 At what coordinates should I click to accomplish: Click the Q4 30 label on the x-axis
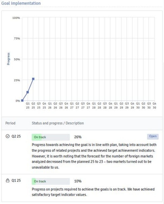(x=154, y=105)
